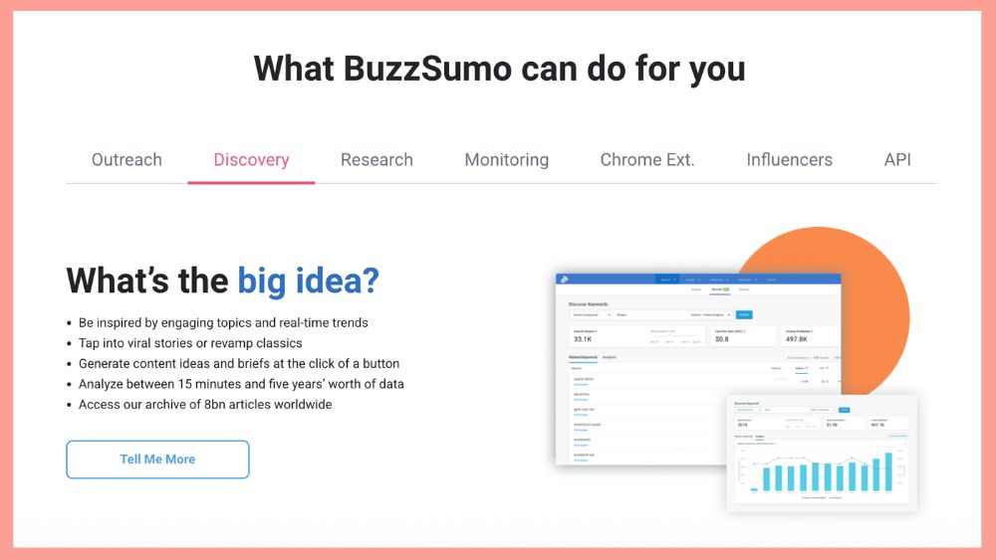Click the keyword dashboard screenshot thumbnail
The image size is (996, 560).
pos(698,369)
